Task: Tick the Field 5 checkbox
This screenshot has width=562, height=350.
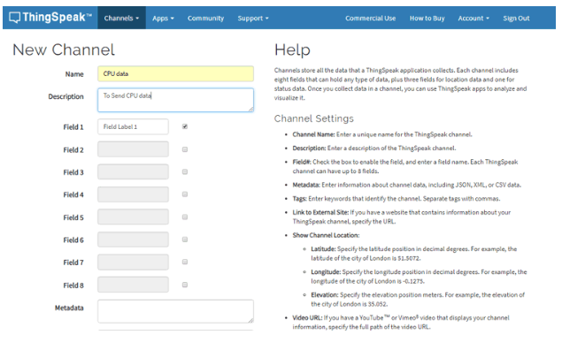Action: (x=185, y=217)
